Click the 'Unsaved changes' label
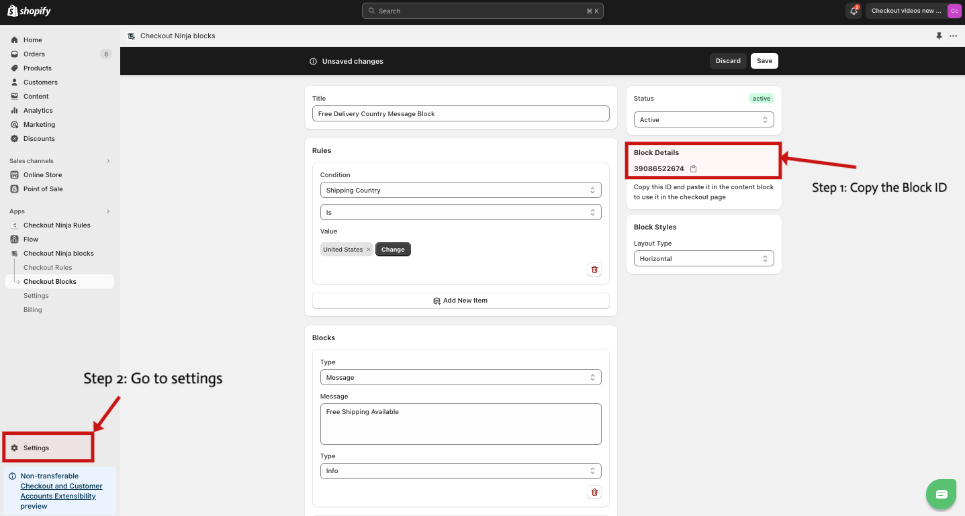Viewport: 965px width, 516px height. [353, 61]
